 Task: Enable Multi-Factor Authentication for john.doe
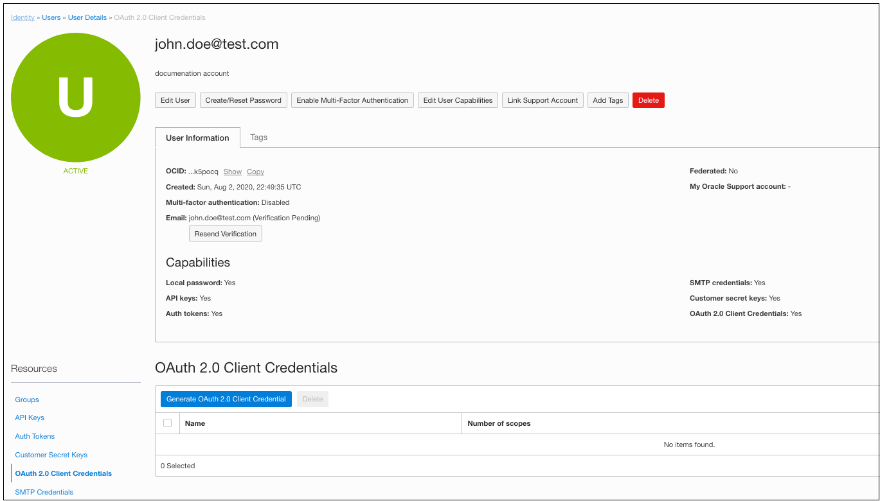[352, 100]
